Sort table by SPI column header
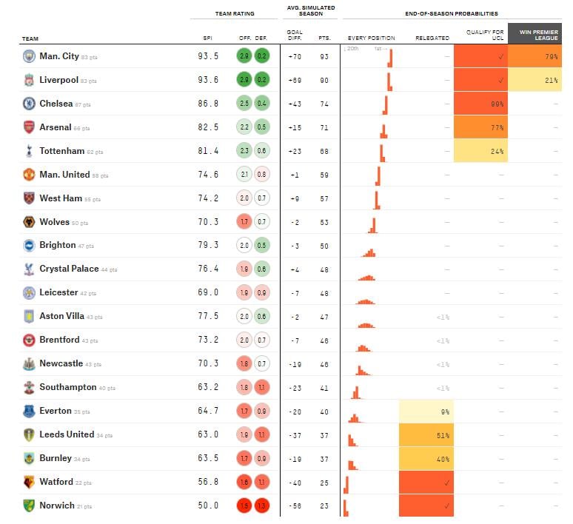 [x=207, y=38]
